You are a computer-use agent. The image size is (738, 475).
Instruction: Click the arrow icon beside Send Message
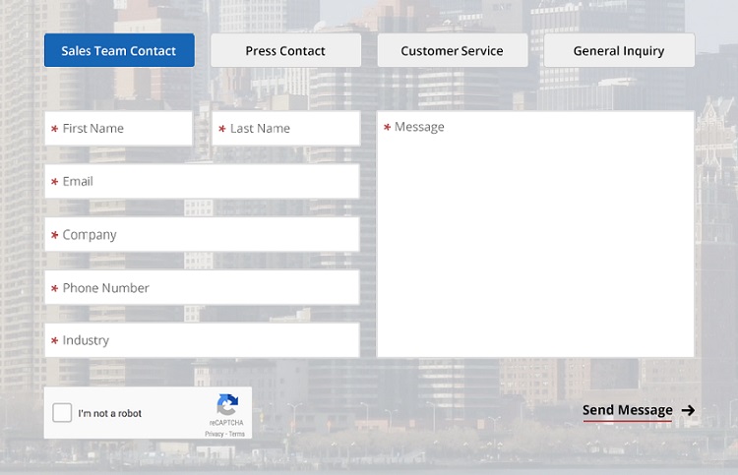[x=689, y=410]
